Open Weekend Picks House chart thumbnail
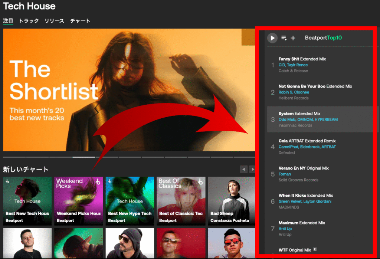The height and width of the screenshot is (259, 380). [x=79, y=201]
